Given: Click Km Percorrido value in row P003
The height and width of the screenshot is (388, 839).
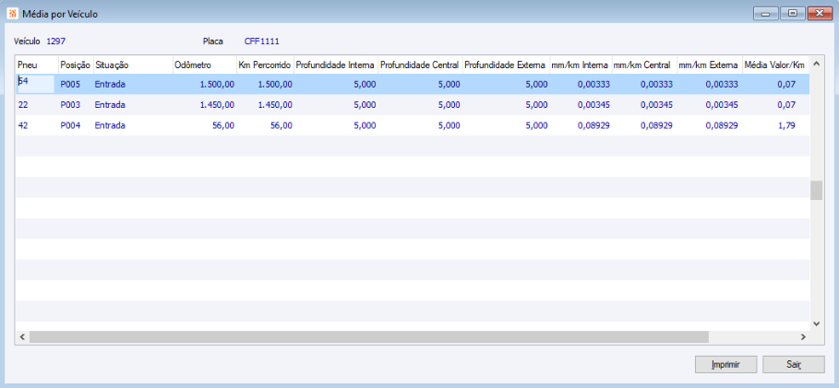Looking at the screenshot, I should point(275,105).
